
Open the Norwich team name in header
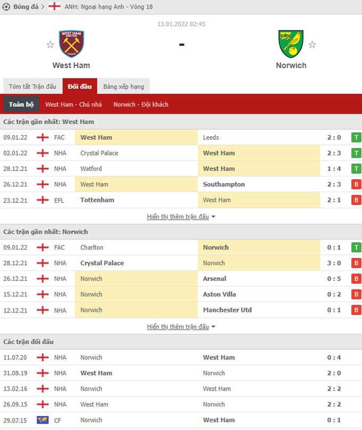[x=291, y=65]
